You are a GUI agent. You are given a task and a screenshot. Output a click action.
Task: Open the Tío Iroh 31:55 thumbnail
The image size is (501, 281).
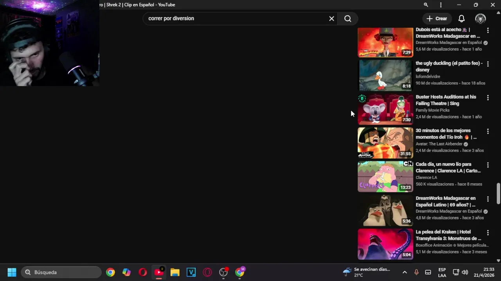pyautogui.click(x=385, y=143)
